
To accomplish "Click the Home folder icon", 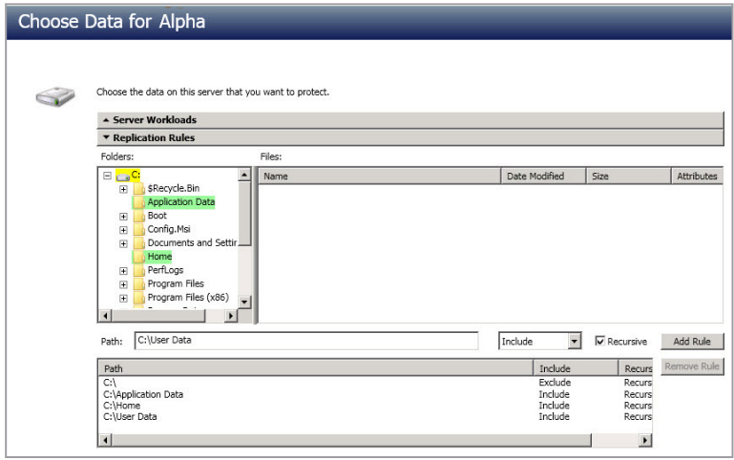I will pyautogui.click(x=139, y=257).
